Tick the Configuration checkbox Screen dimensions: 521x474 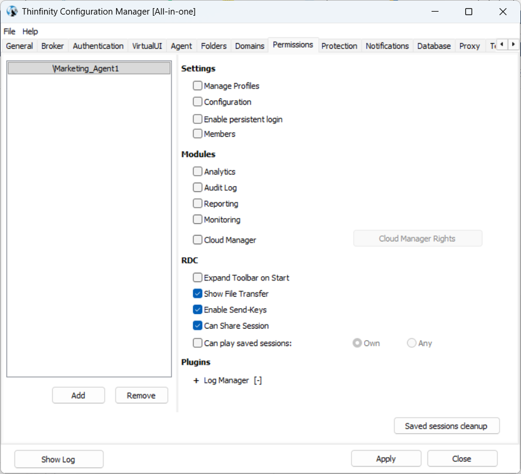(x=197, y=102)
